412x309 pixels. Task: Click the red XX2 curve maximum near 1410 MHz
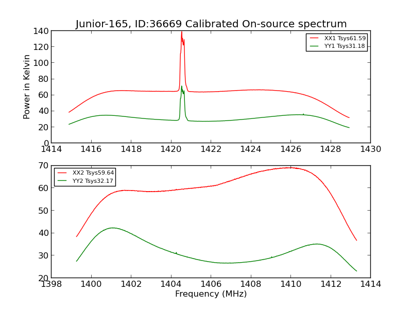(x=290, y=168)
